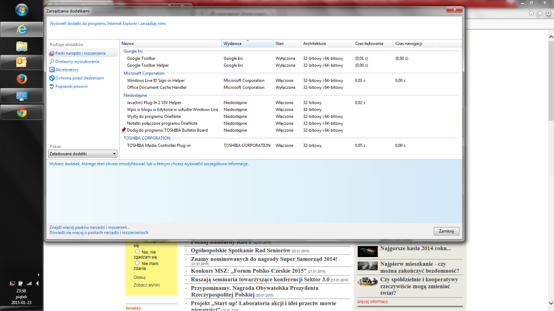Click the red pin icon beside TOSHIBA Bulletin Board
Viewport: 554px width, 311px height.
pyautogui.click(x=123, y=130)
